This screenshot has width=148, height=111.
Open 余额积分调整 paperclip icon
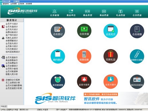click(x=137, y=56)
